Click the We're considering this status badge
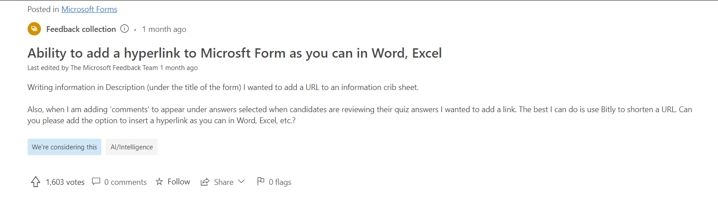 (65, 147)
